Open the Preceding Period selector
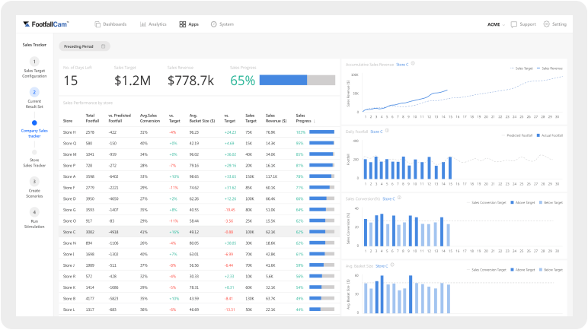This screenshot has width=588, height=330. [x=85, y=46]
